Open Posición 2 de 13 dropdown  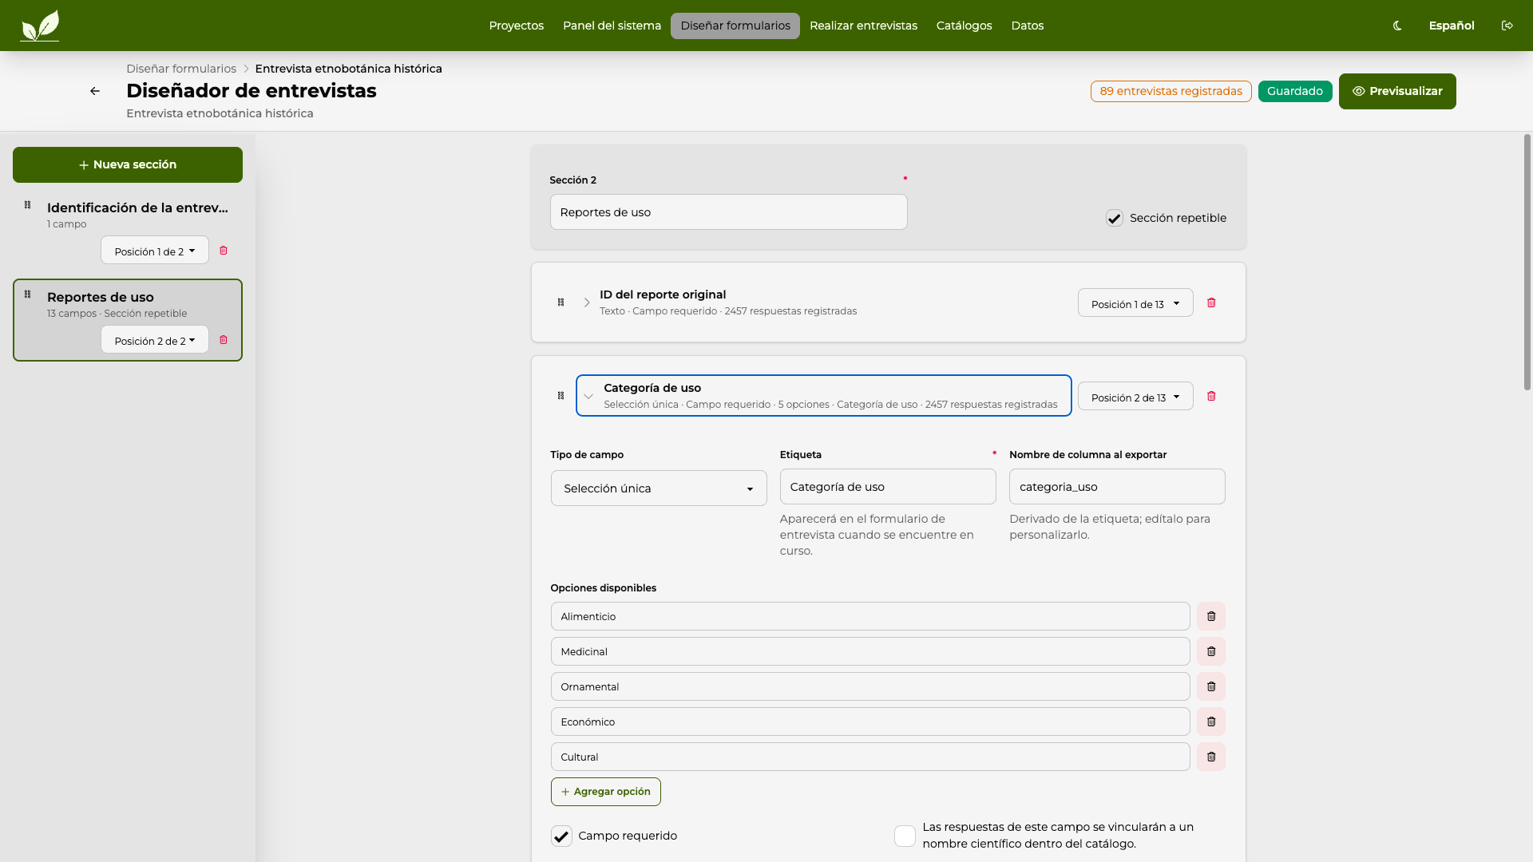(1135, 397)
